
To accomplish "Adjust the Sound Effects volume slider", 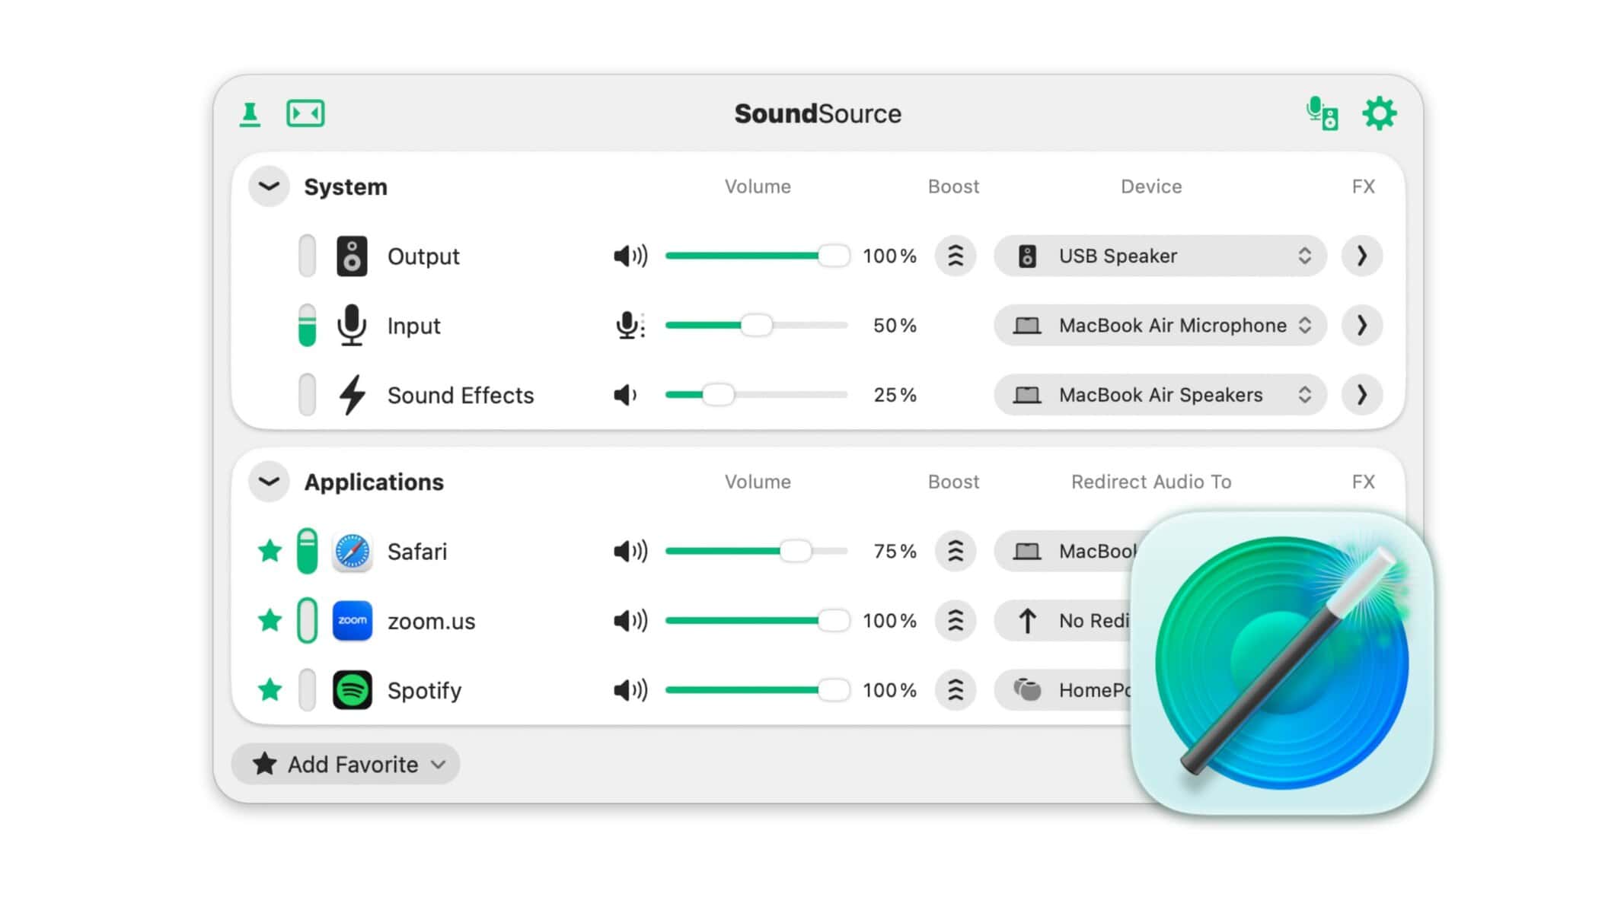I will (x=757, y=396).
